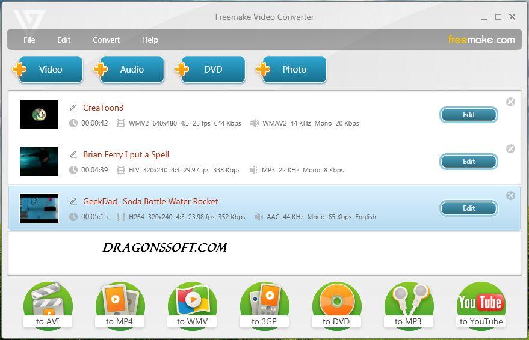This screenshot has height=340, width=529.
Task: Click the speaker icon for Brian Ferry audio
Action: [x=254, y=170]
